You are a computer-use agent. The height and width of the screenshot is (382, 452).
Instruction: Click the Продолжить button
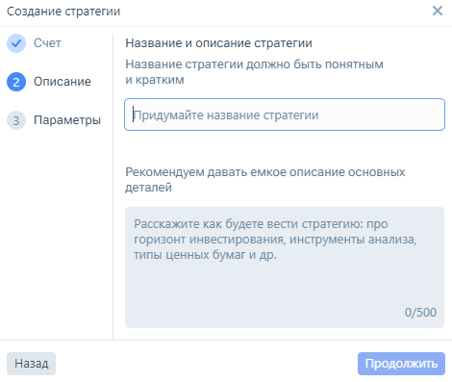tap(401, 364)
